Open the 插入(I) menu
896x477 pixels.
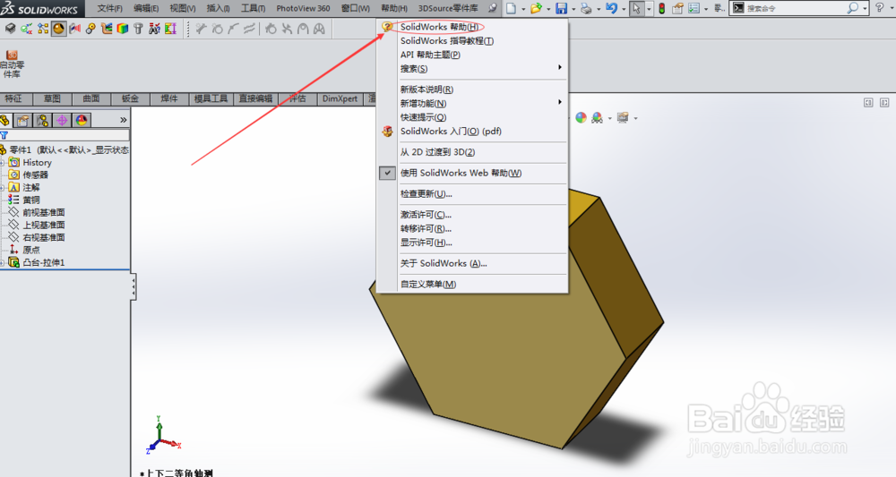coord(219,9)
